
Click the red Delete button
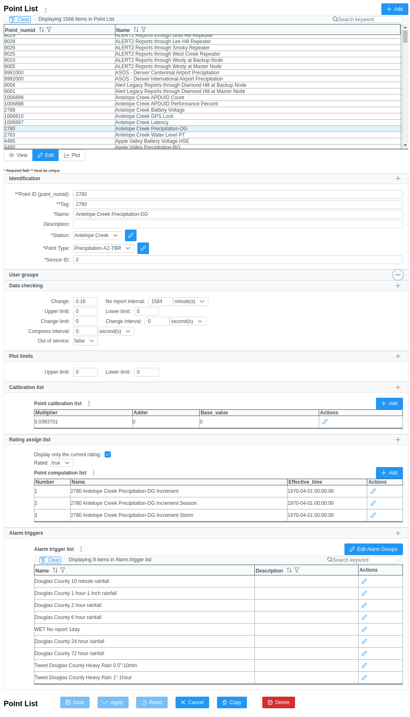[278, 702]
